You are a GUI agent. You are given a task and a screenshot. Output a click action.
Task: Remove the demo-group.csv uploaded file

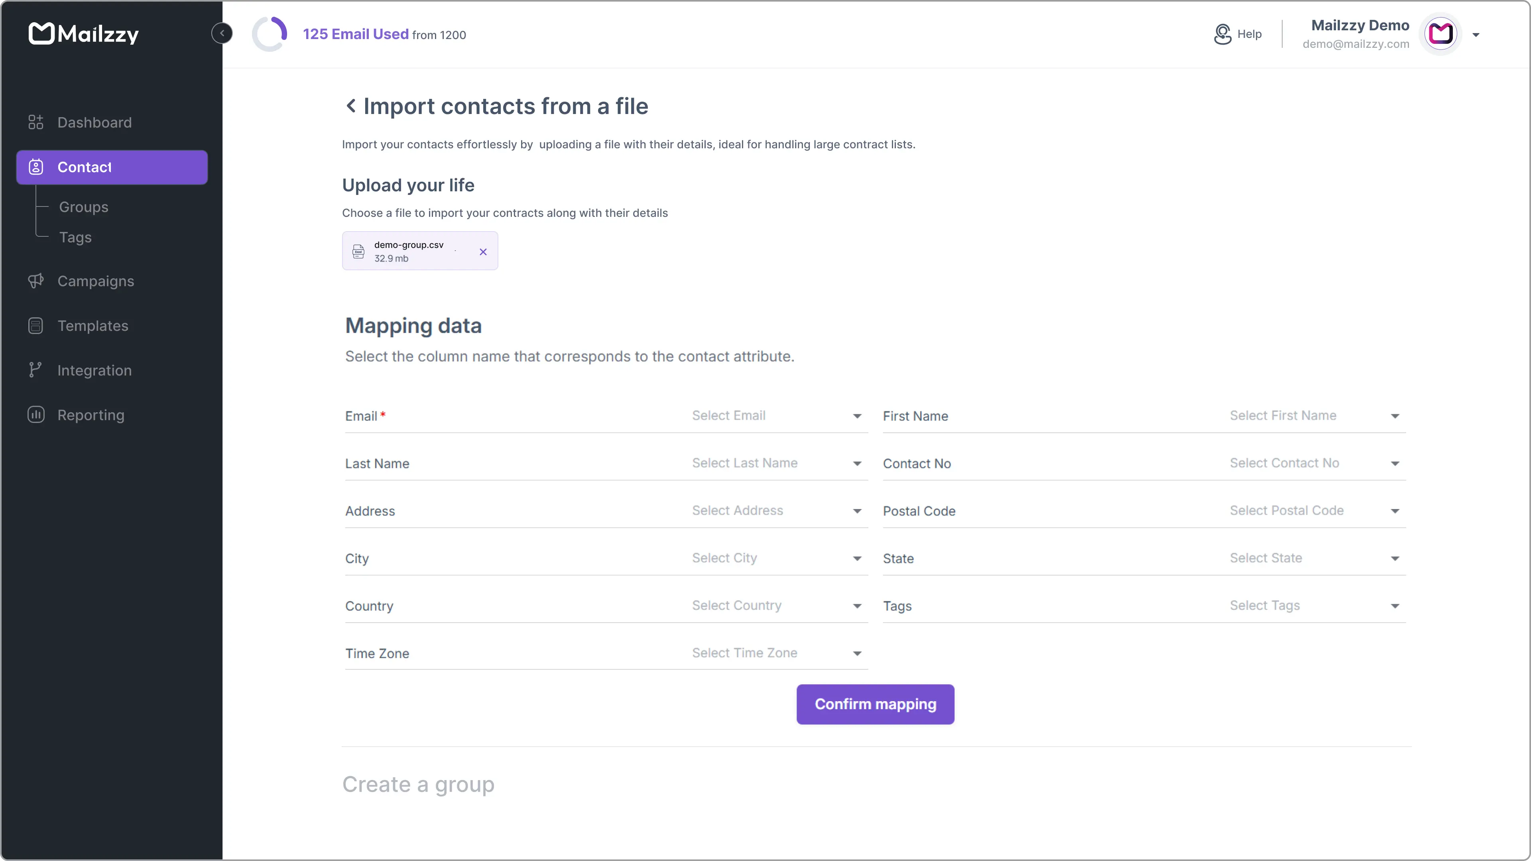[x=483, y=252]
